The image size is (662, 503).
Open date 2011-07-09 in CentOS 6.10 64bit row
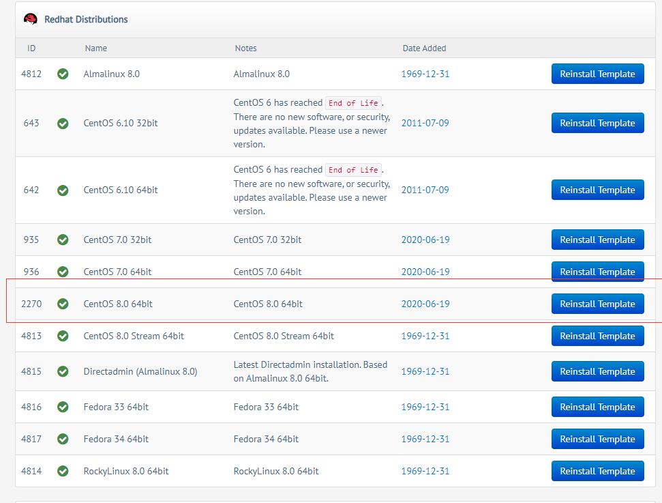(x=425, y=190)
